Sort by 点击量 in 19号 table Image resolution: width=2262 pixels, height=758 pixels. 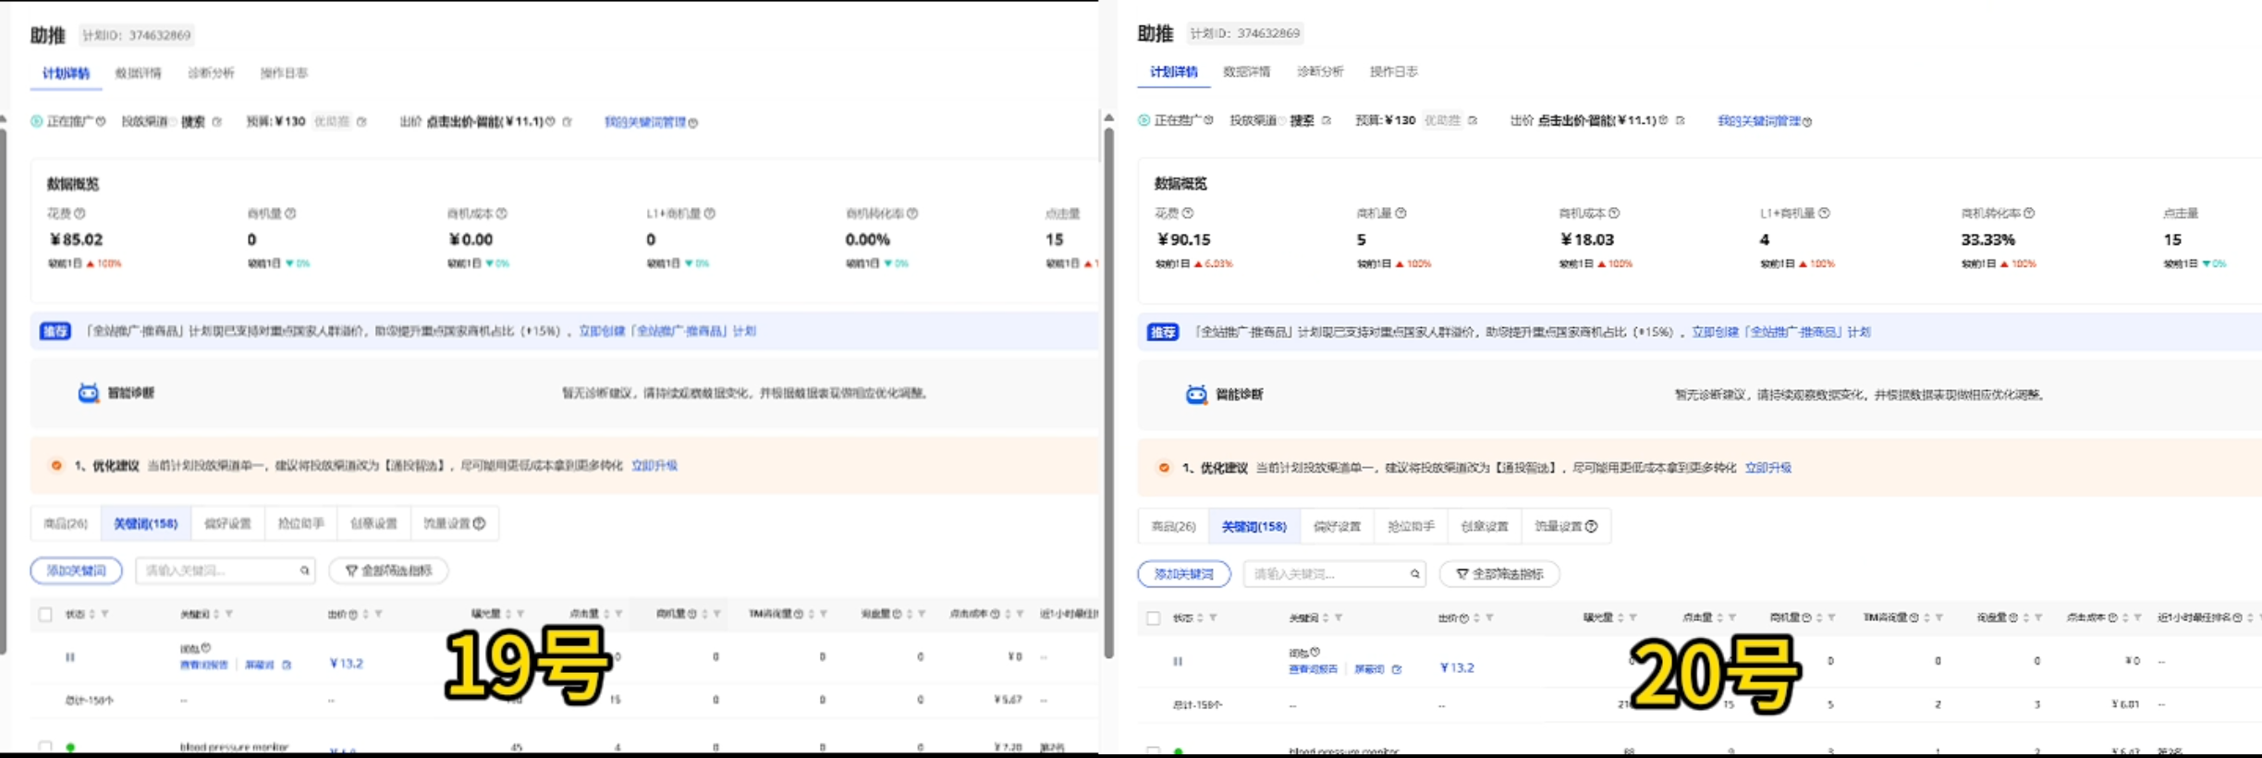[606, 614]
